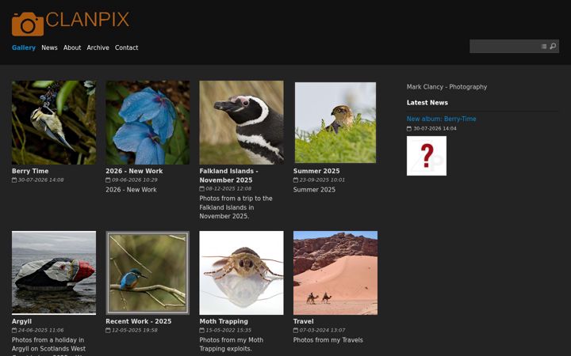The image size is (571, 356).
Task: Click the penguin thumbnail
Action: tap(241, 123)
